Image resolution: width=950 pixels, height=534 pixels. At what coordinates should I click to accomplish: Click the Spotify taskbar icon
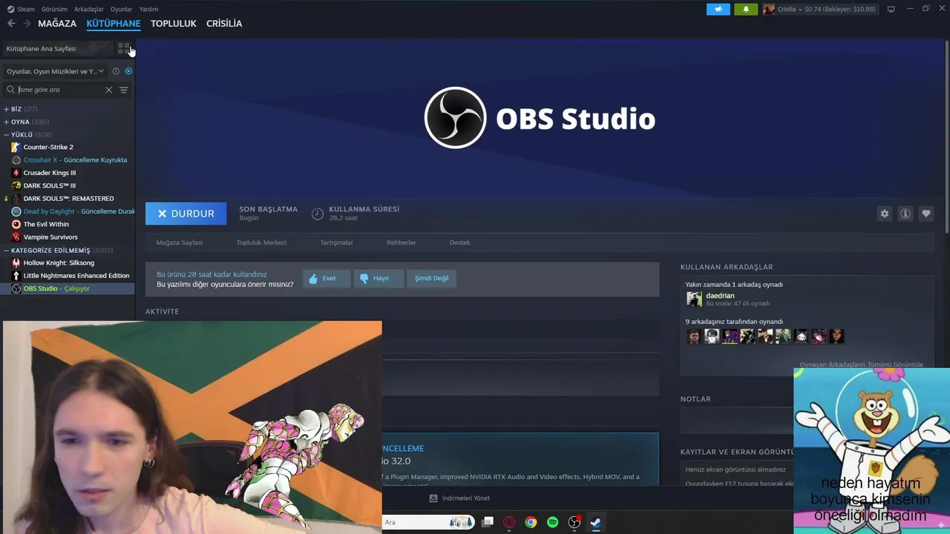point(552,522)
